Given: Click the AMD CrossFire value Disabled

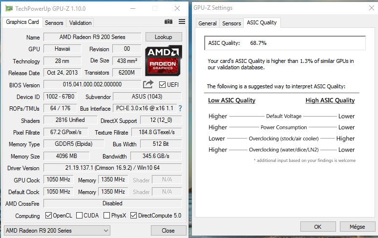Looking at the screenshot, I should click(113, 203).
